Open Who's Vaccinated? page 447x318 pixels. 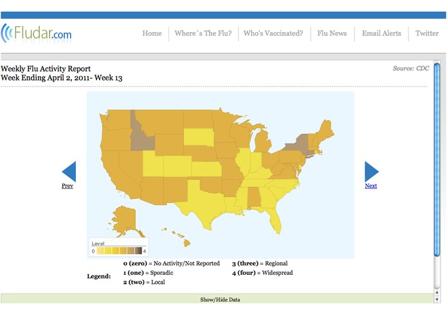[273, 33]
